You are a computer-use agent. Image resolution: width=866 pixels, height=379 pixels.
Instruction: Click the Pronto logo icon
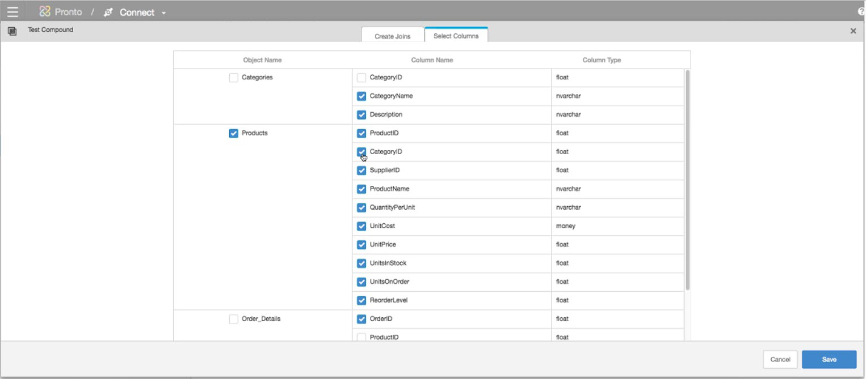[45, 12]
